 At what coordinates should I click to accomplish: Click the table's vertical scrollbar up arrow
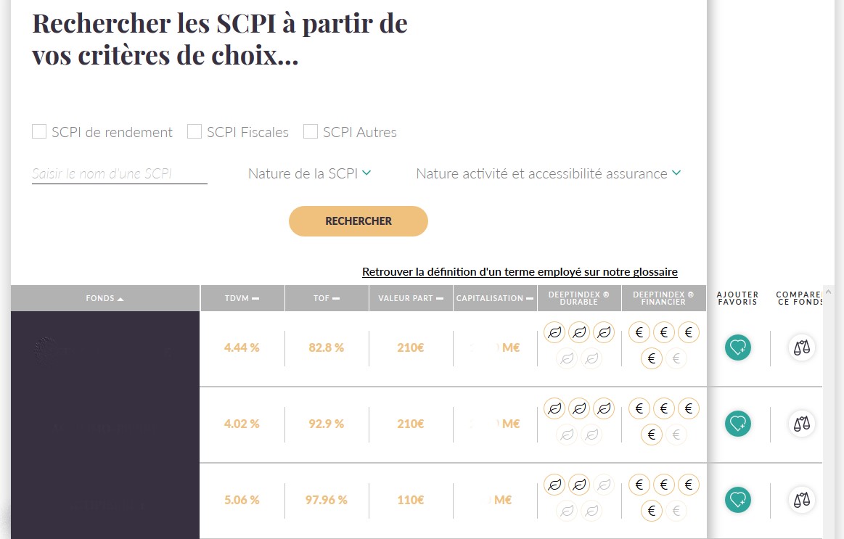pos(828,292)
